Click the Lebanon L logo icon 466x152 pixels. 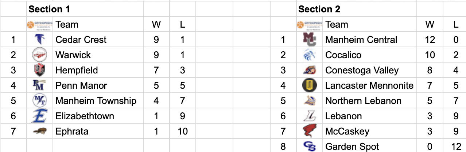(310, 116)
